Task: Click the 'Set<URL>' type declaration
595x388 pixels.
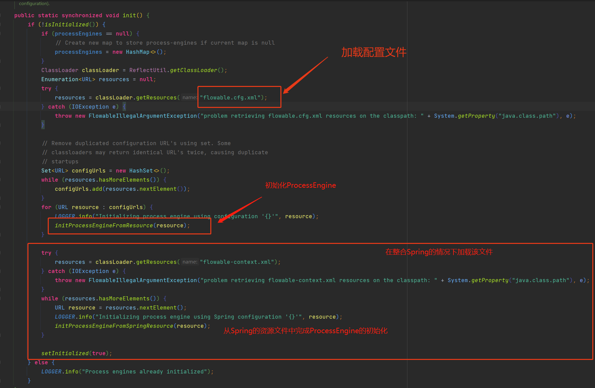Action: click(x=55, y=171)
